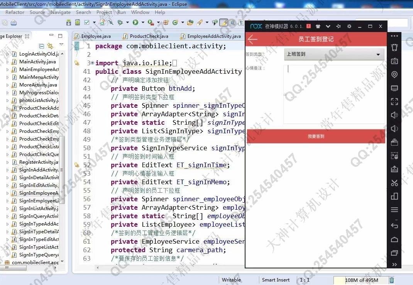Open the Nox screenshot scissors tool
Screen dimensions: 413x285
(x=394, y=183)
